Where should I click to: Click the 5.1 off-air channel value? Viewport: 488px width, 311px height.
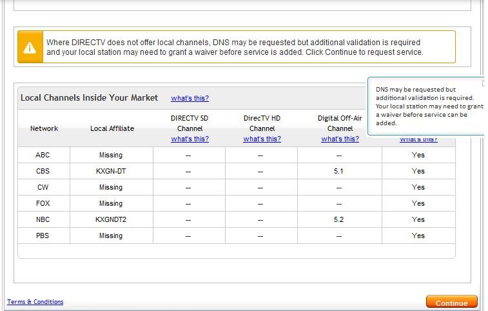[338, 171]
